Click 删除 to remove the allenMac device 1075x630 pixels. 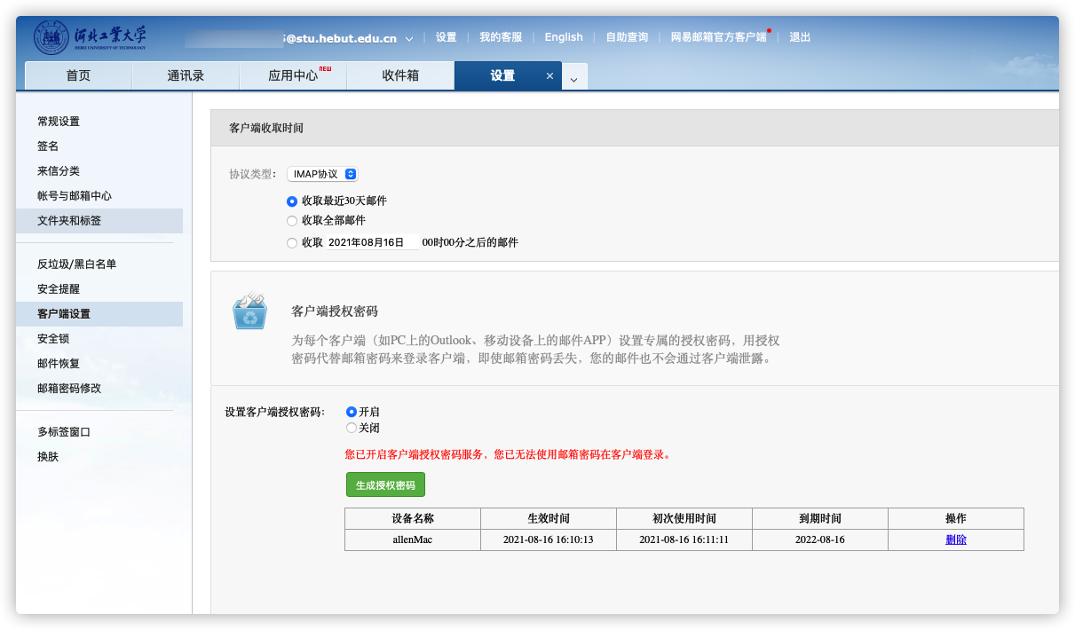(956, 539)
